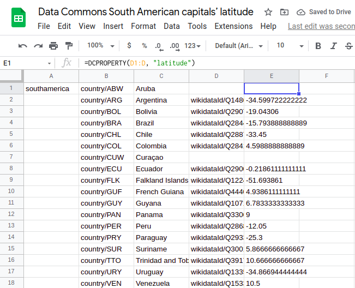355x288 pixels.
Task: Select the Falkland Islands cell
Action: click(161, 180)
